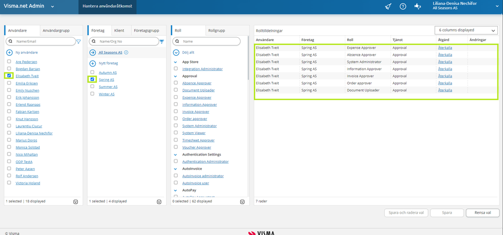The image size is (503, 235).
Task: Open the 6 columns displayed dropdown
Action: (466, 30)
